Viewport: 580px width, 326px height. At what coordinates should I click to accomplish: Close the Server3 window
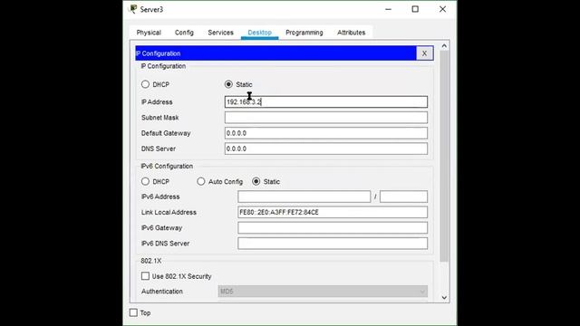(x=442, y=9)
